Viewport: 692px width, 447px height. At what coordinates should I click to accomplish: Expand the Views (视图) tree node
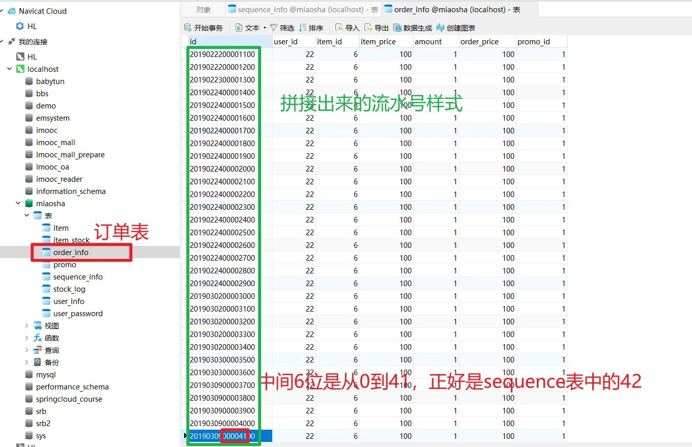point(27,326)
